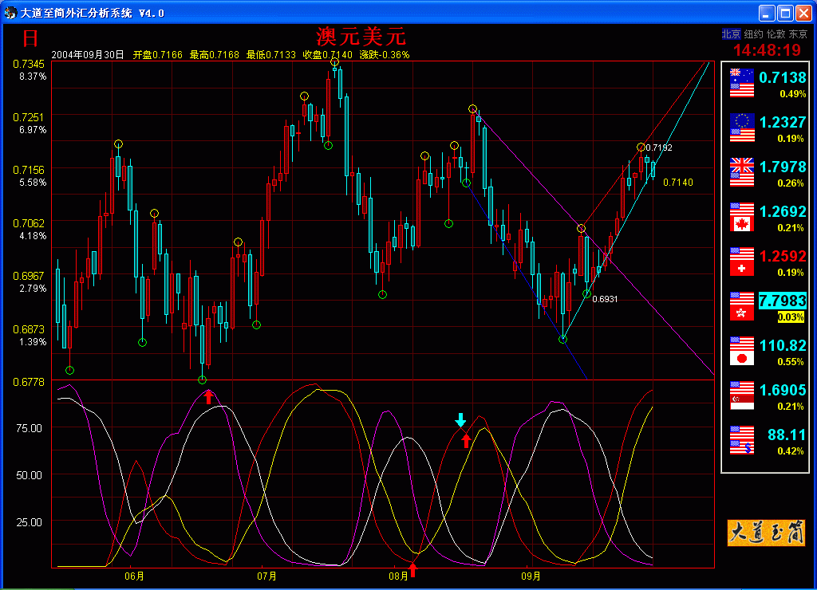Switch clock to 伦敦 timezone

(x=776, y=34)
